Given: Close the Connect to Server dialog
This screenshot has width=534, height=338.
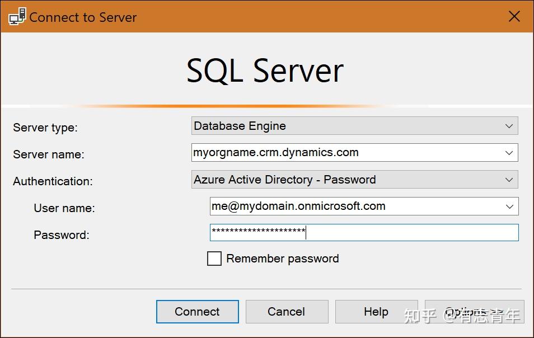Looking at the screenshot, I should (x=514, y=16).
